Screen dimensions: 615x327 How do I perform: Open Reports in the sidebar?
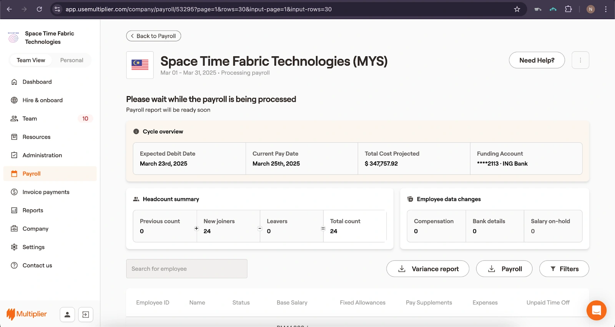[50, 210]
